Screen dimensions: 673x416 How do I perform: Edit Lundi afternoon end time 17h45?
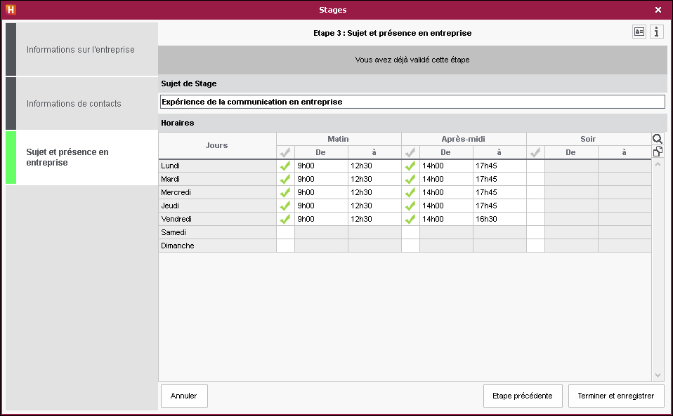(499, 166)
